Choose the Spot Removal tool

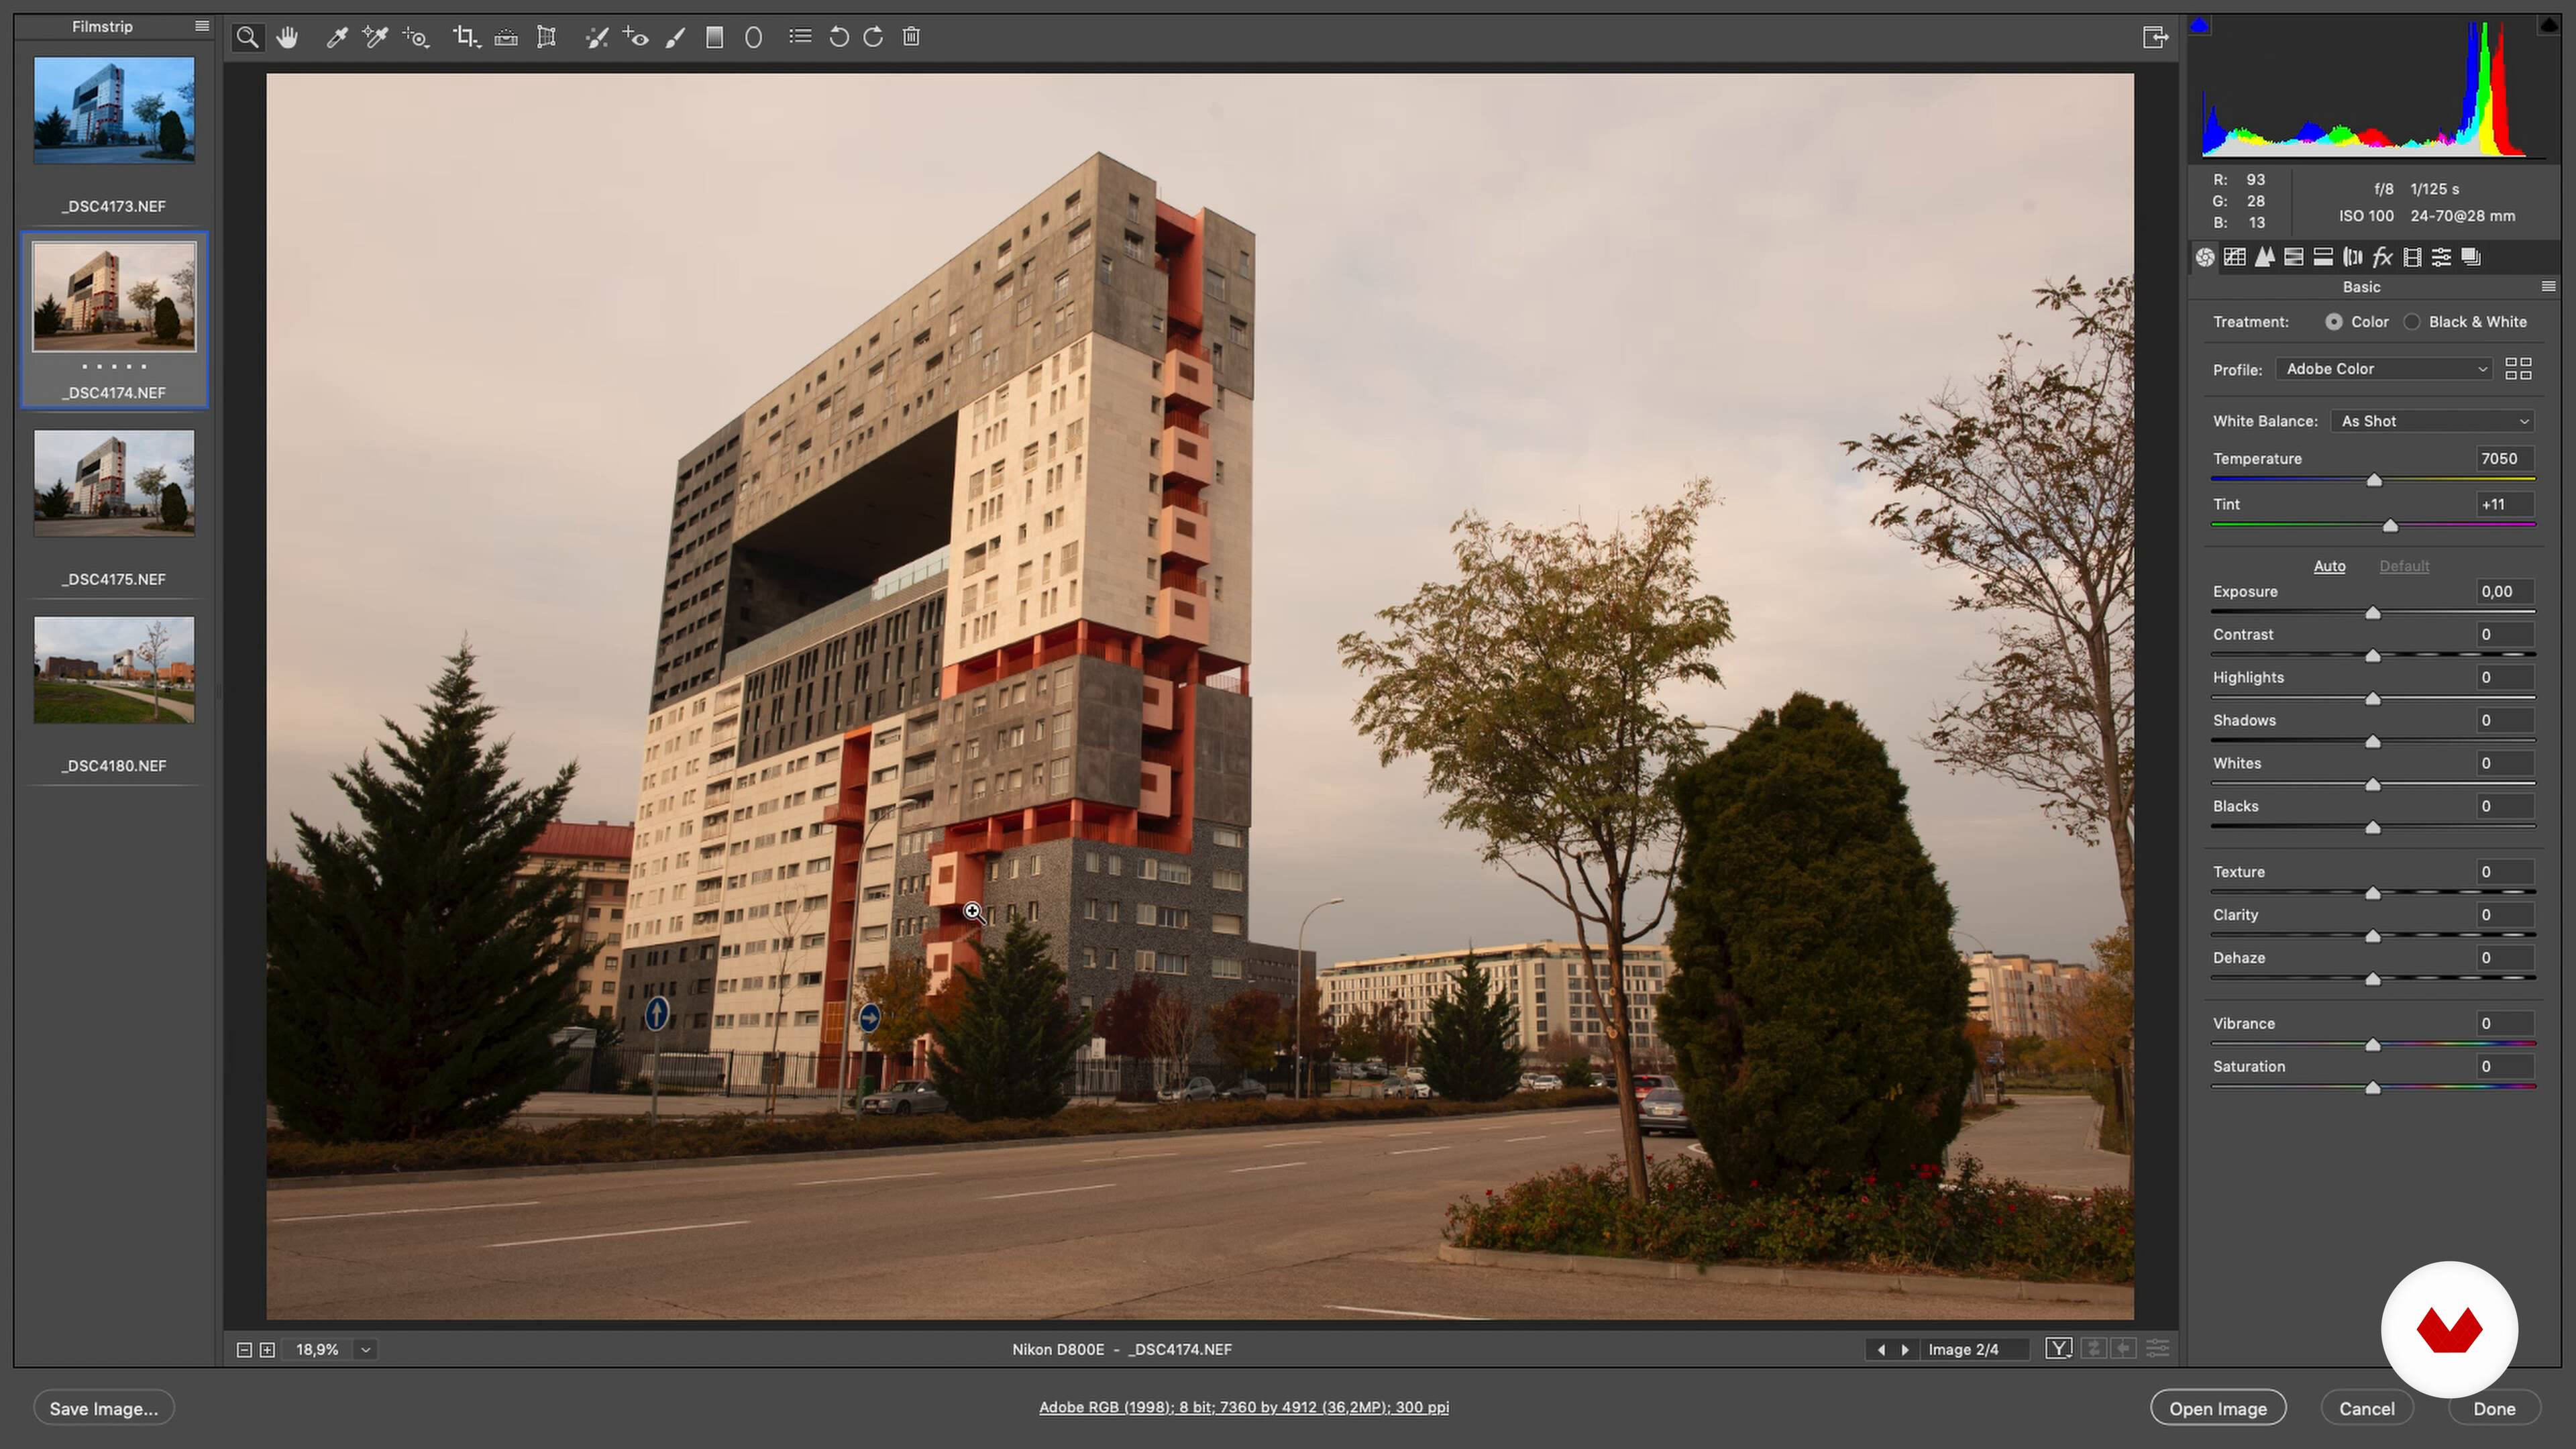[597, 38]
